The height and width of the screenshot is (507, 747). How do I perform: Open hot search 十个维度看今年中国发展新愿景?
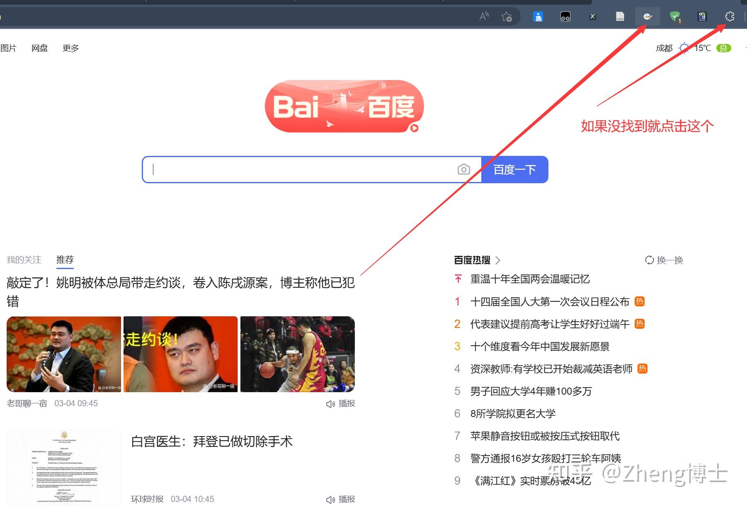540,346
